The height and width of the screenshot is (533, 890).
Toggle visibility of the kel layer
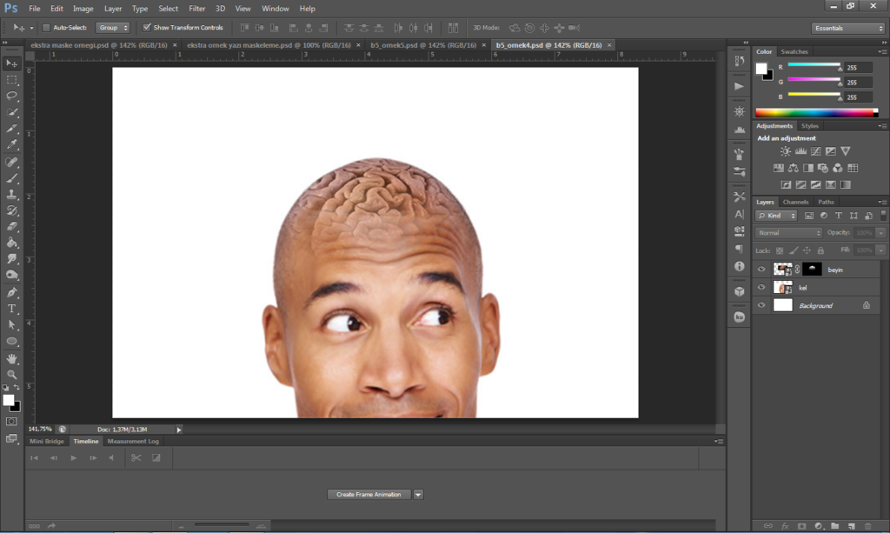(x=761, y=288)
